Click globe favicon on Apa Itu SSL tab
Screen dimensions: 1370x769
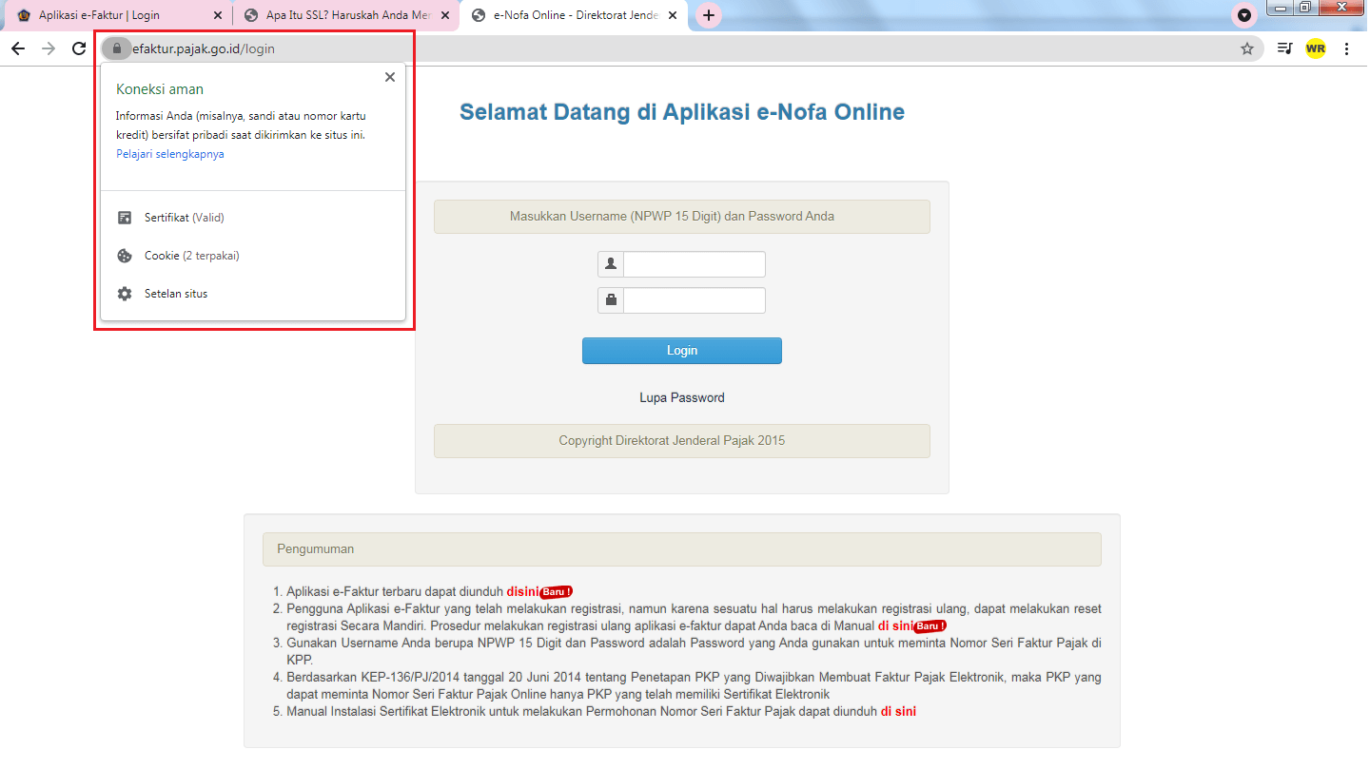click(x=251, y=15)
